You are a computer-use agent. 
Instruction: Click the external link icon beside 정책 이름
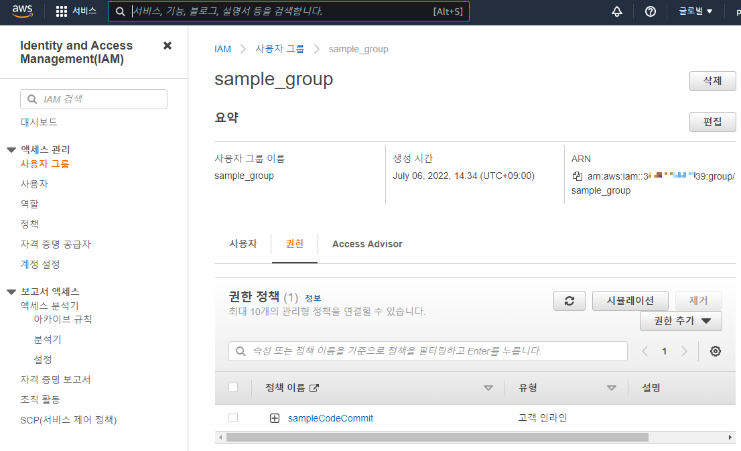(x=314, y=388)
